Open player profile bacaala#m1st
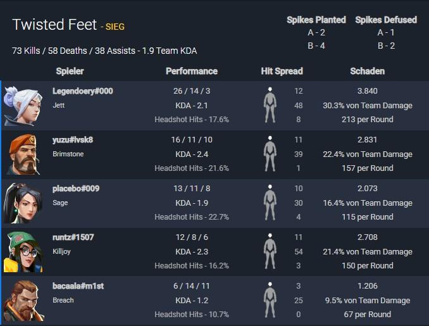The image size is (429, 326). (78, 286)
